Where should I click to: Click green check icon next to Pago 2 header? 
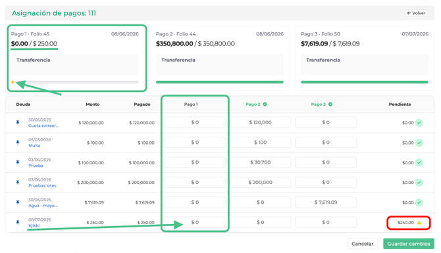(265, 104)
